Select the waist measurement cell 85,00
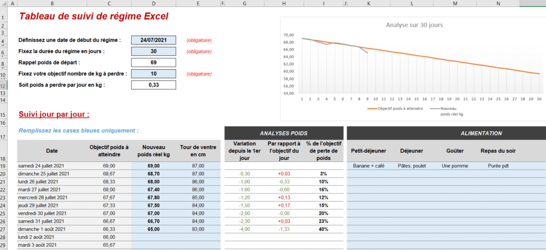The width and height of the screenshot is (546, 250). pos(198,197)
